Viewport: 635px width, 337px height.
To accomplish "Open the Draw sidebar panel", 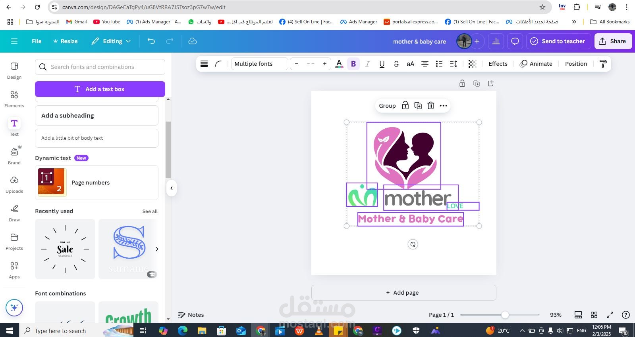I will tap(14, 213).
